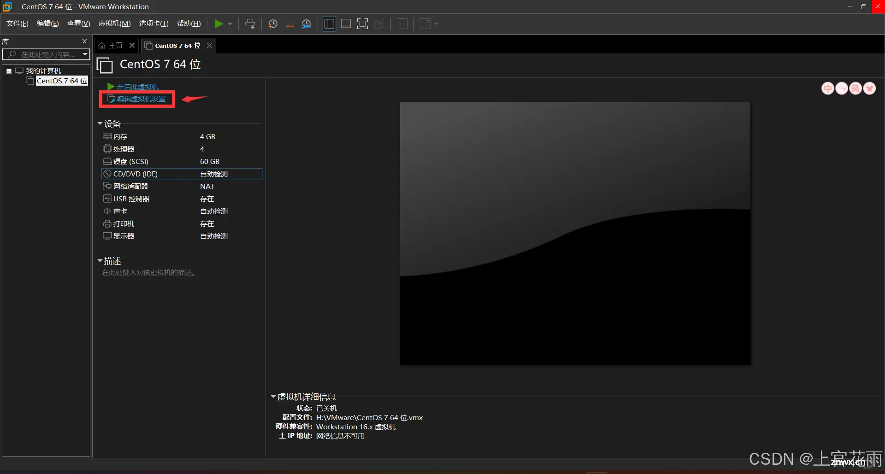Click the virtual machine screen preview
885x474 pixels.
(575, 234)
